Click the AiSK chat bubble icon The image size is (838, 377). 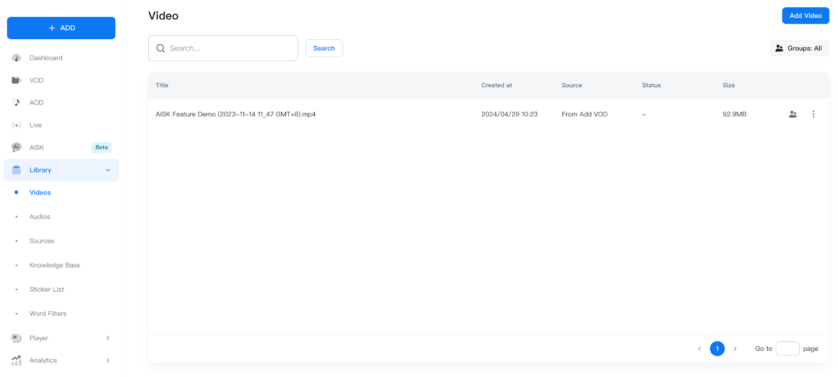click(x=16, y=147)
